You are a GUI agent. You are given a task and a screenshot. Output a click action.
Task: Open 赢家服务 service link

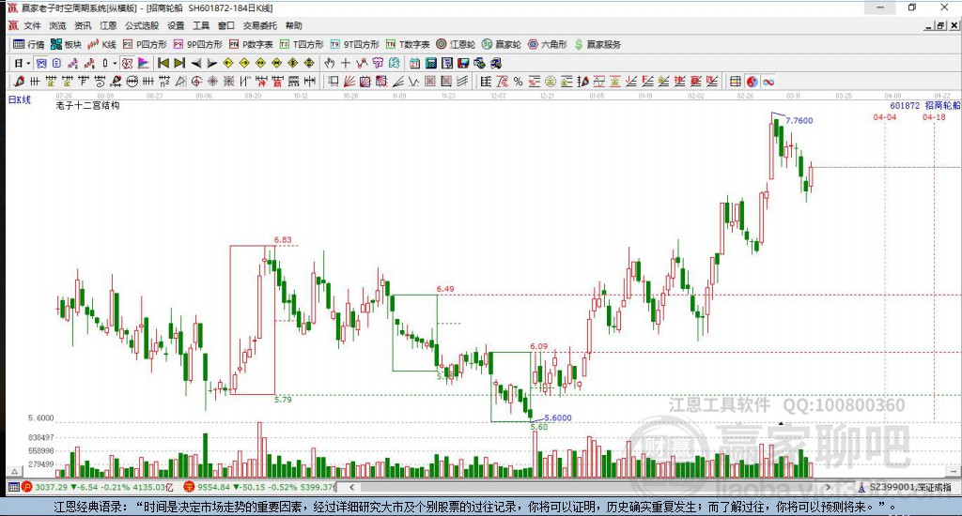[x=597, y=44]
